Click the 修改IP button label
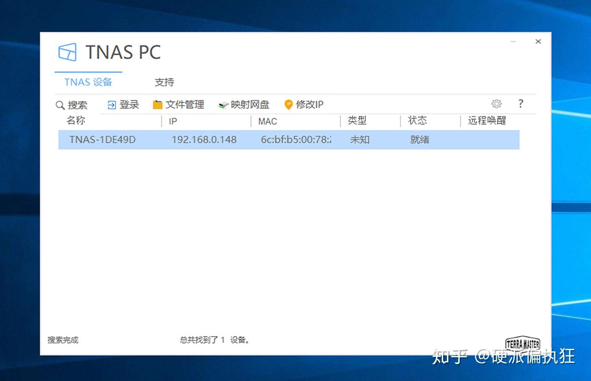This screenshot has width=591, height=381. [310, 105]
